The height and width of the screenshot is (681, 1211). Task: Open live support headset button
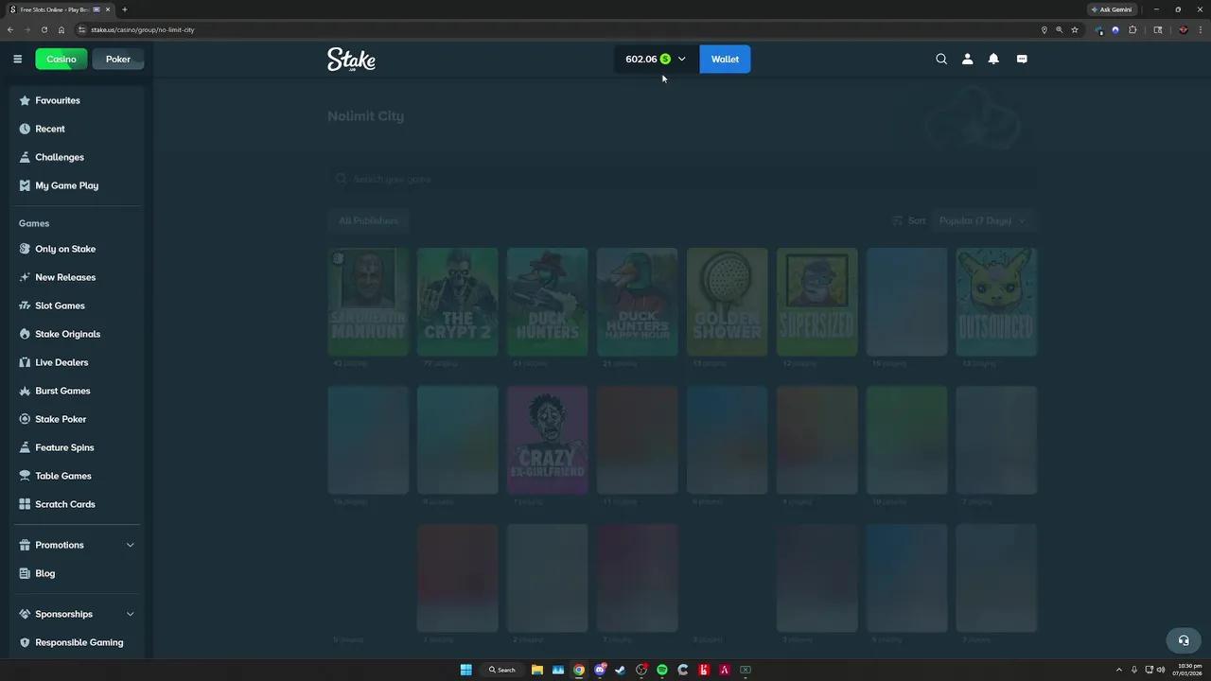tap(1183, 640)
